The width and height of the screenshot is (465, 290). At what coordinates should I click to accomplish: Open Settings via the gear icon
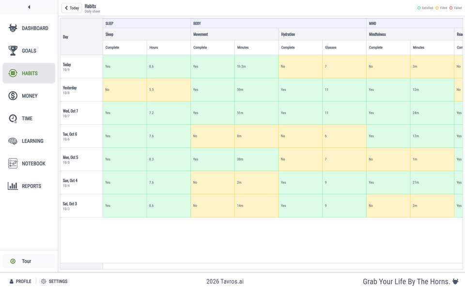tap(44, 281)
